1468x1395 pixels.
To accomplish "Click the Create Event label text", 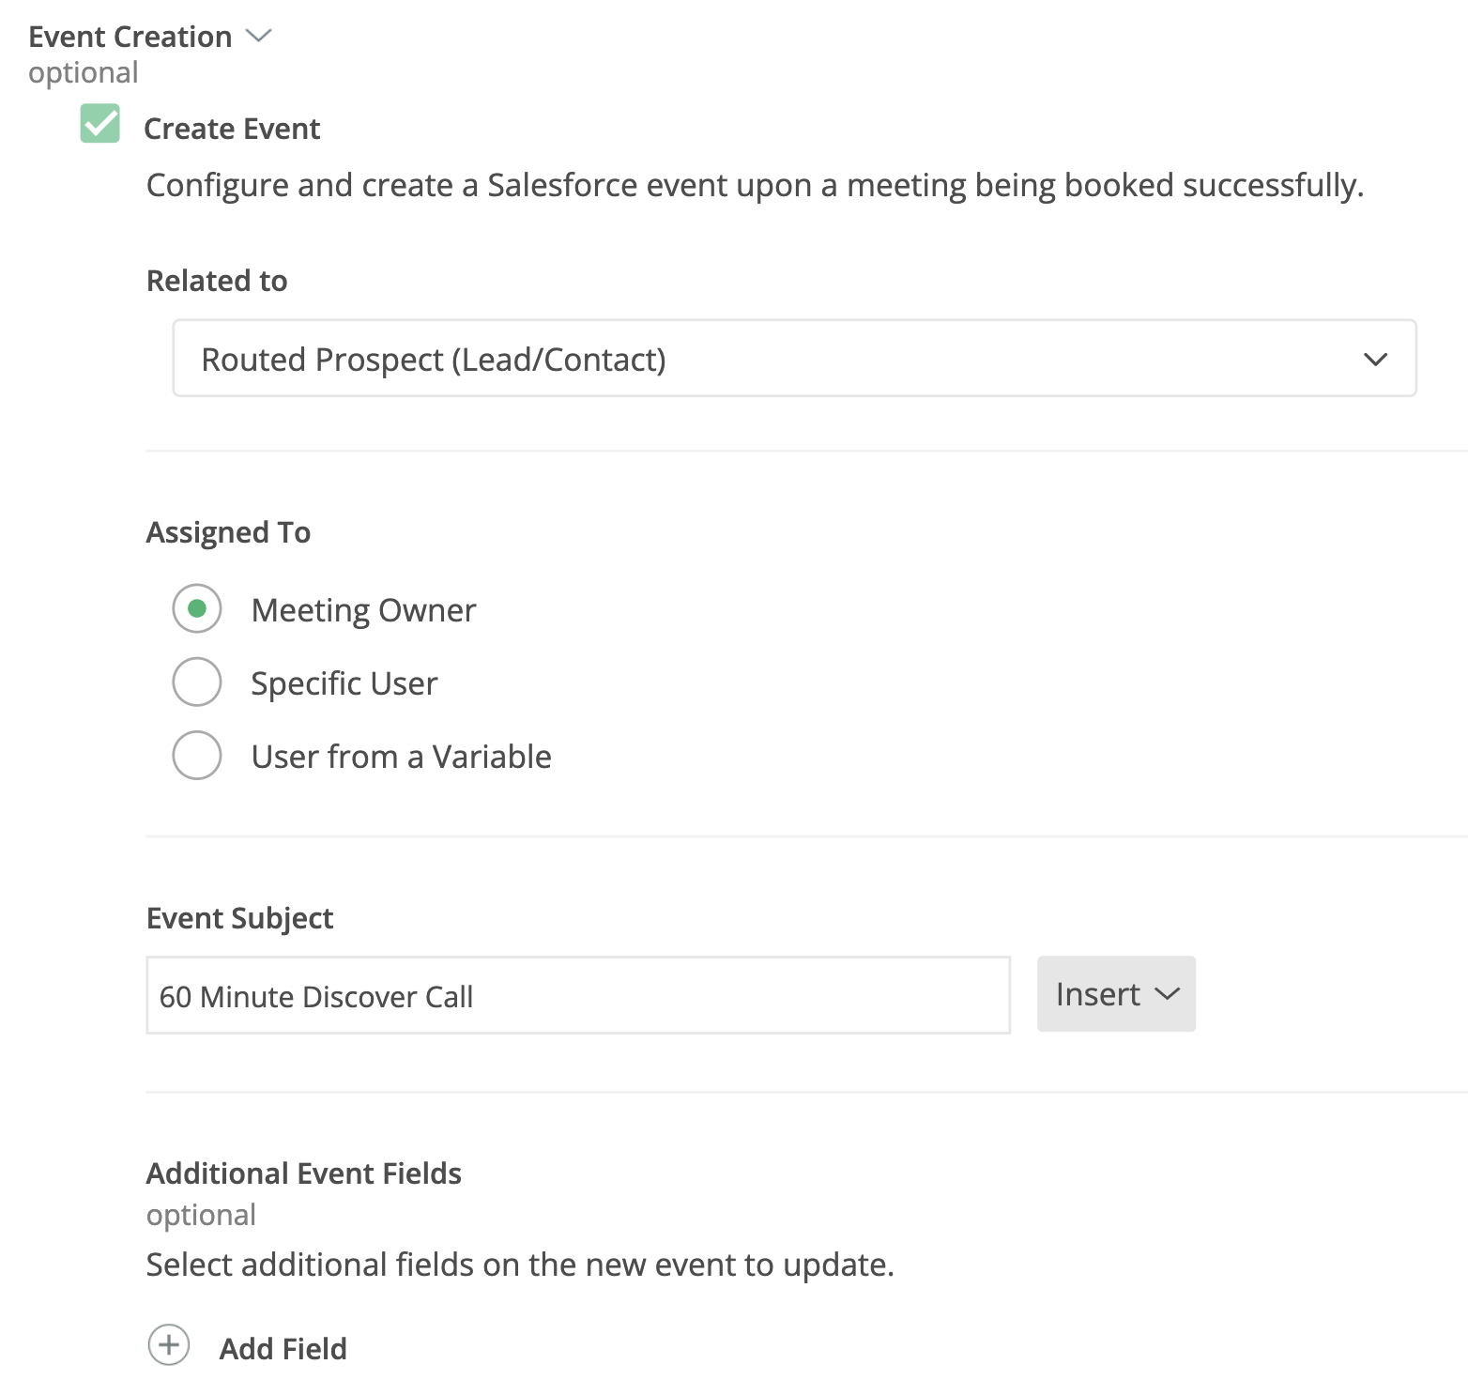I will pyautogui.click(x=232, y=129).
